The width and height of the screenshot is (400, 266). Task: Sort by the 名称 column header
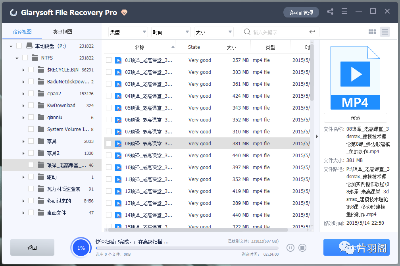pyautogui.click(x=140, y=47)
